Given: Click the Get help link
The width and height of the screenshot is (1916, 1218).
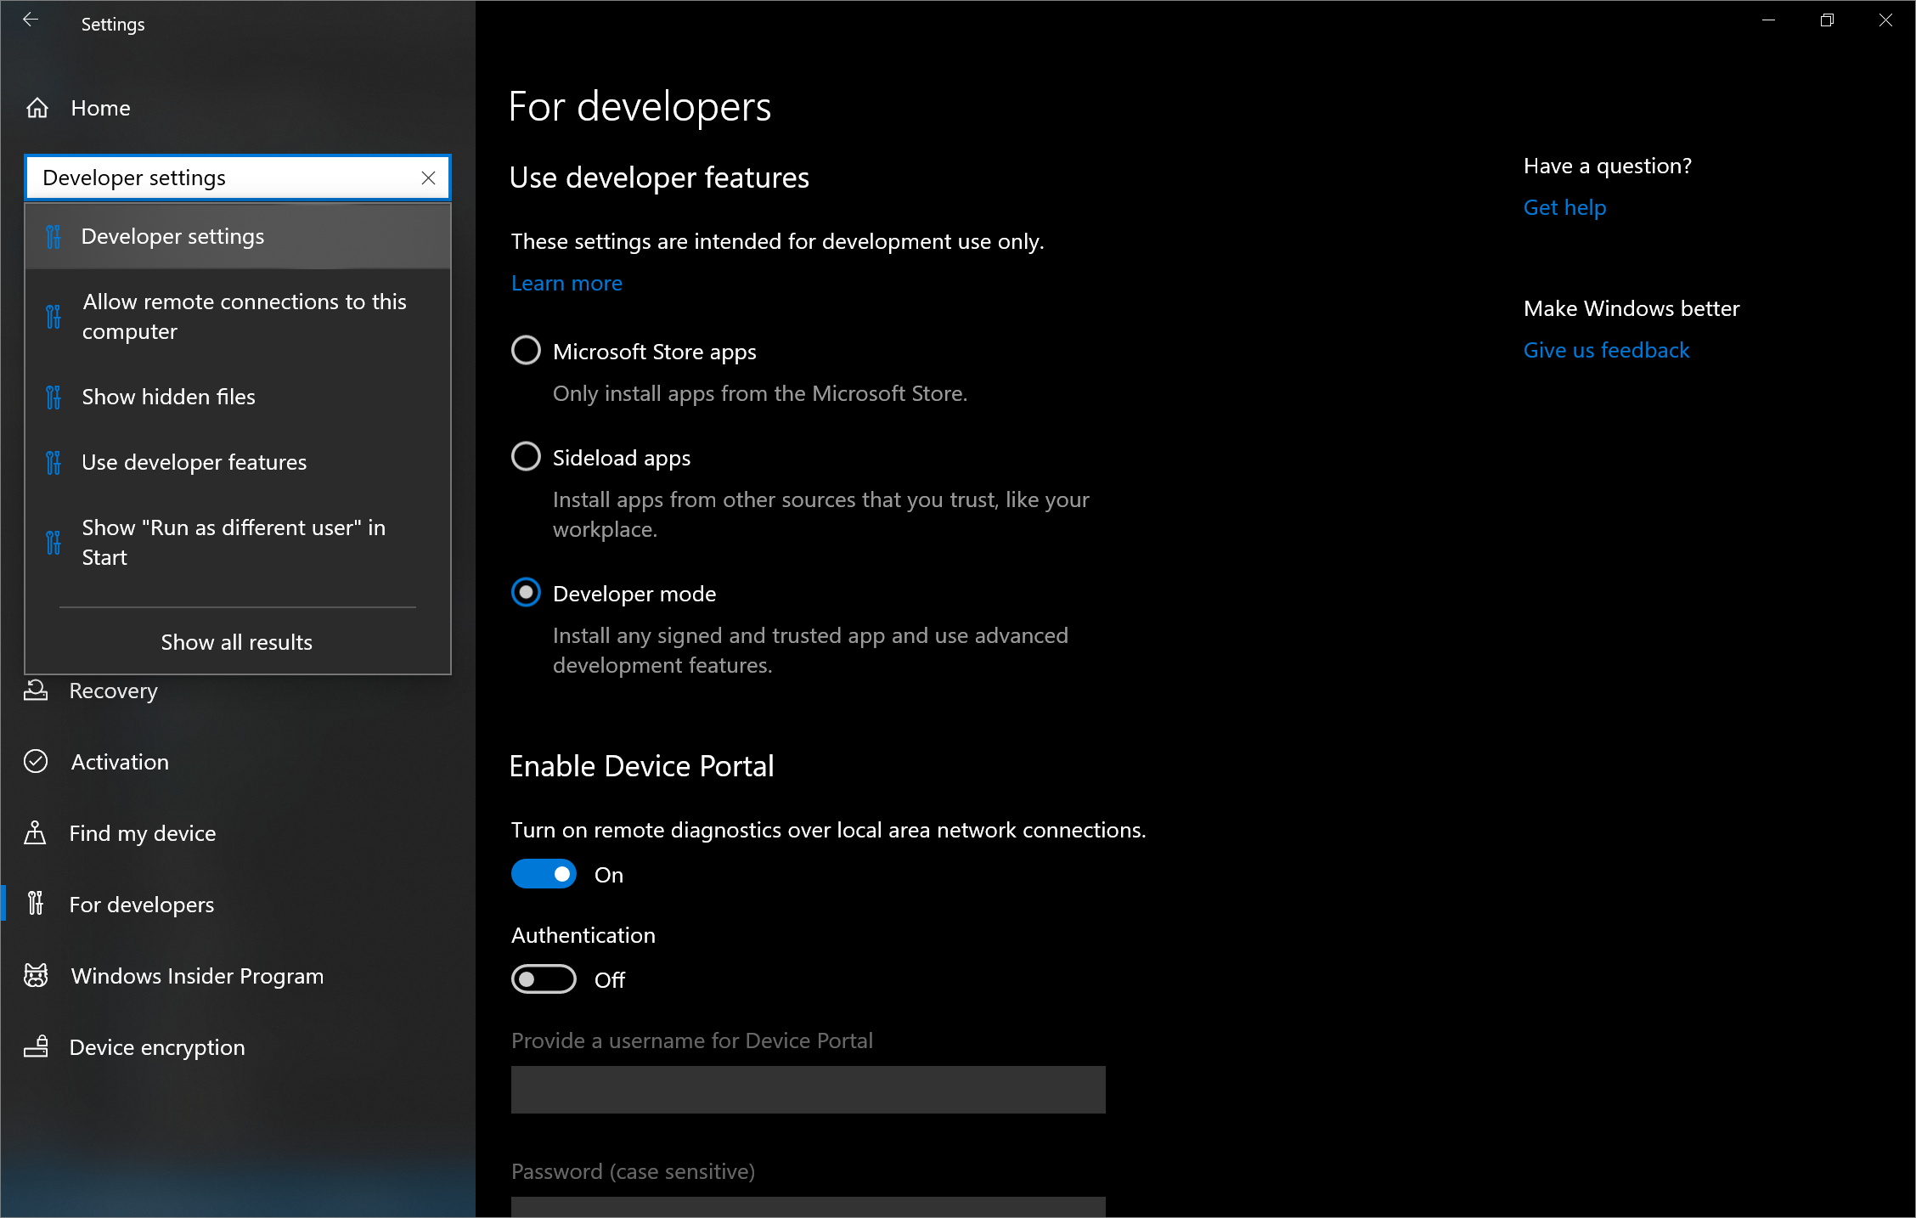Looking at the screenshot, I should pyautogui.click(x=1565, y=206).
